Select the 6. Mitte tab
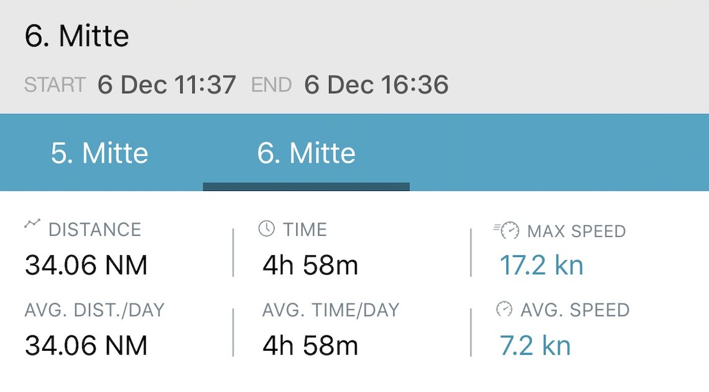The height and width of the screenshot is (392, 709). (306, 153)
